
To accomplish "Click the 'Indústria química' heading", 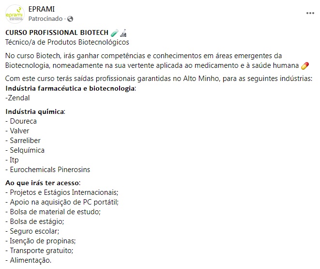I will point(34,111).
